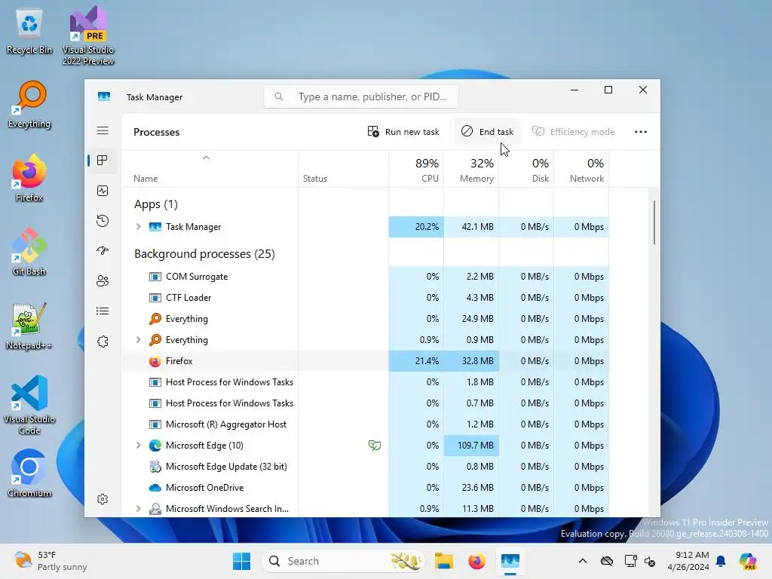Click the Windows Start button

pos(241,561)
